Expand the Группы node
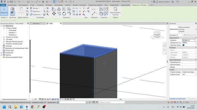197x110 pixels. click(x=1, y=55)
